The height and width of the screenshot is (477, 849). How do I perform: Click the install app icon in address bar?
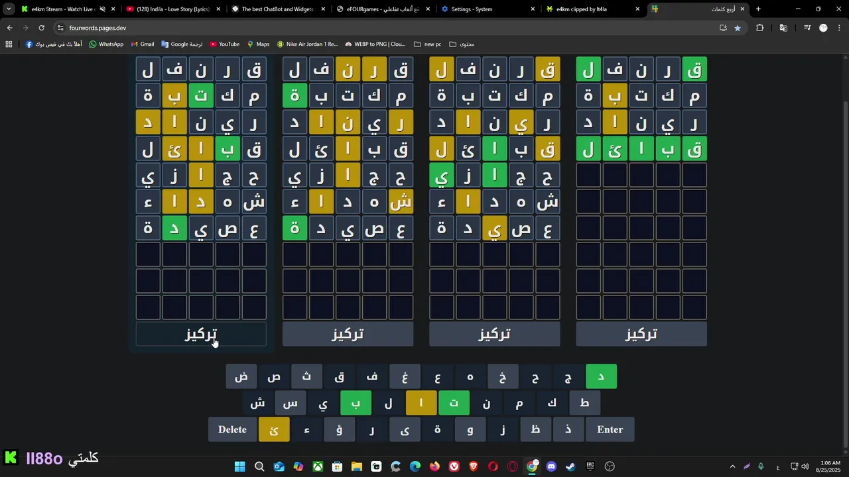723,28
